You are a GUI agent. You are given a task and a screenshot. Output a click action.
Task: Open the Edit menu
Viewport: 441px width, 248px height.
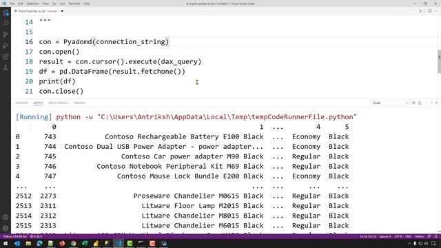pyautogui.click(x=21, y=3)
